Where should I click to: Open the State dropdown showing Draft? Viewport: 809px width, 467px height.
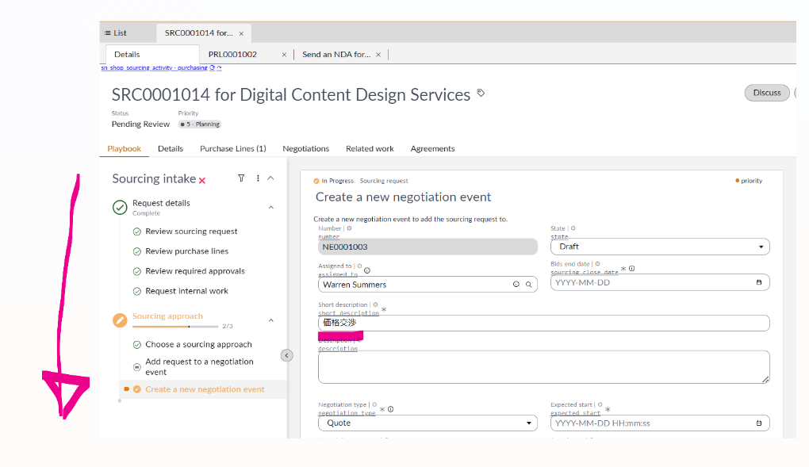[x=659, y=247]
